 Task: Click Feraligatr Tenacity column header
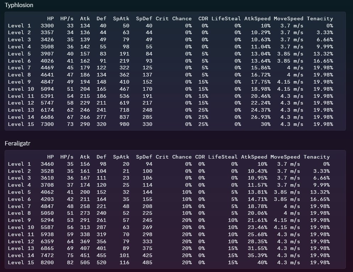click(316, 157)
